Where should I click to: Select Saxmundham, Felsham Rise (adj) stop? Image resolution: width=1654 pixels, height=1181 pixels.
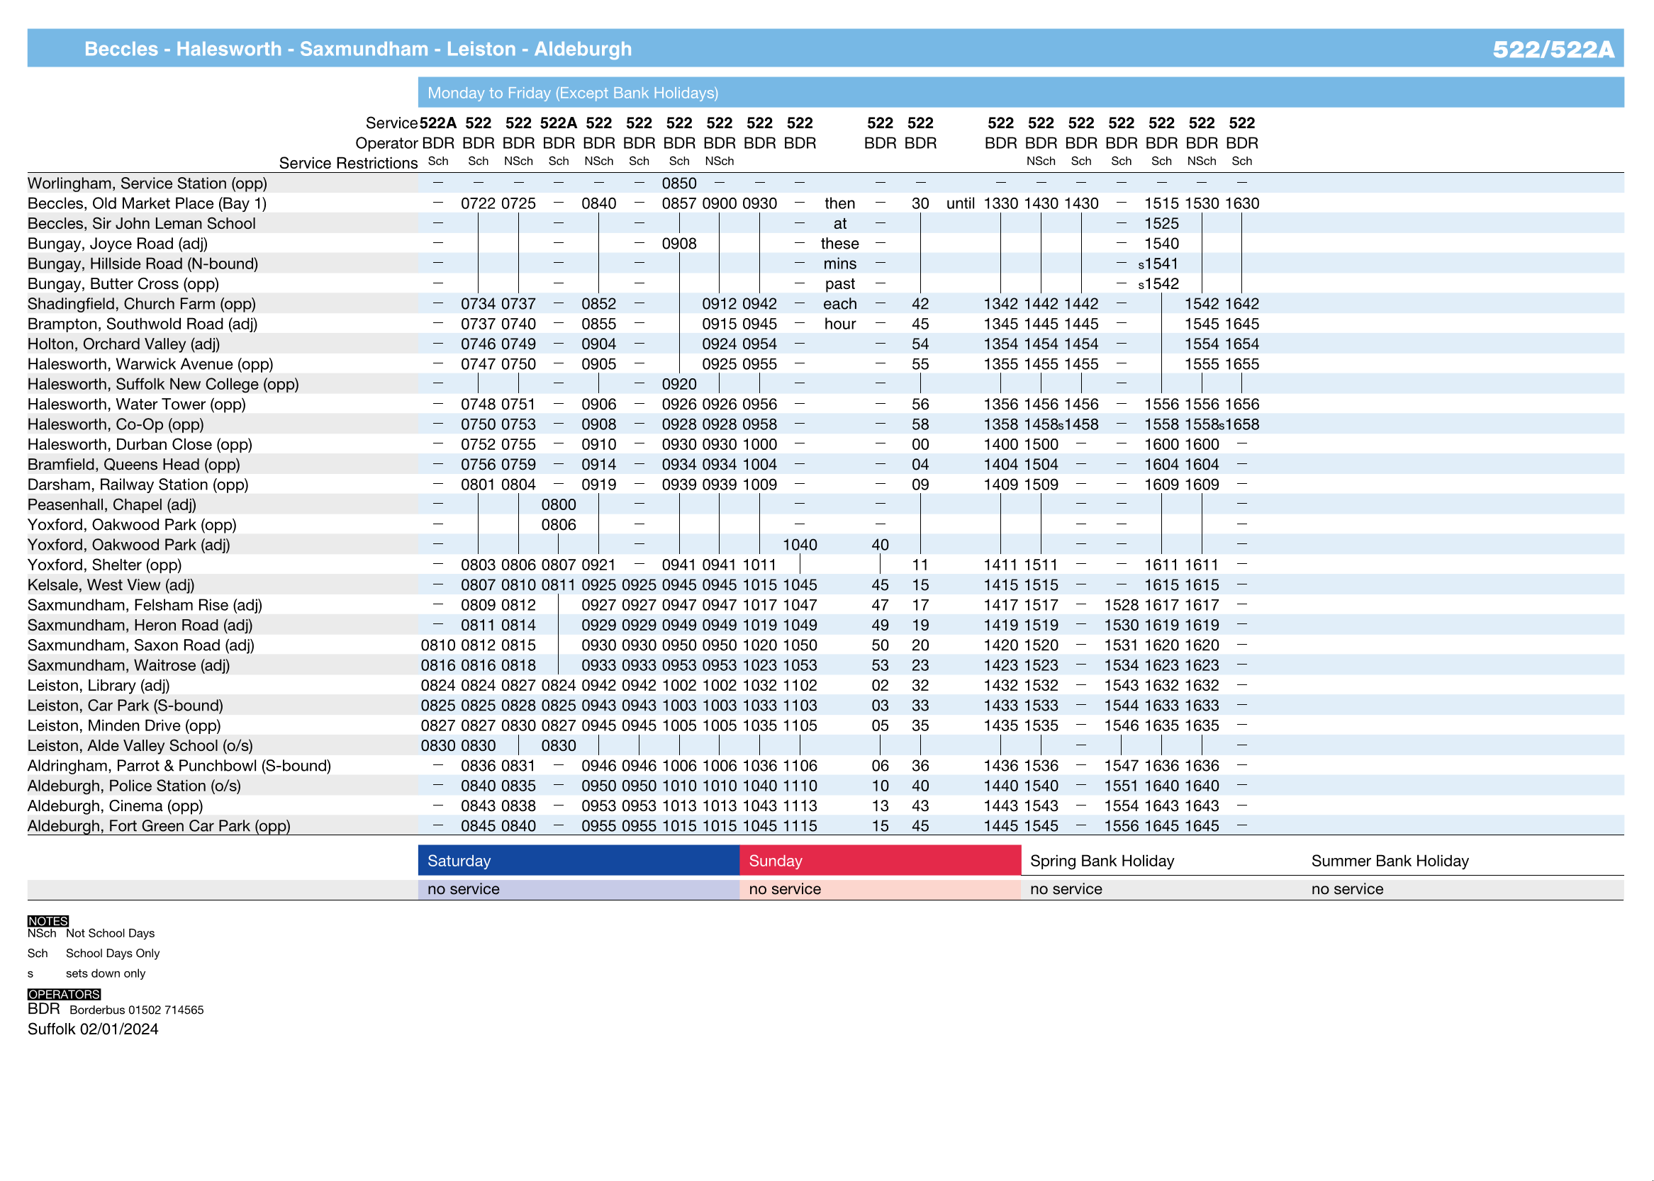coord(145,605)
